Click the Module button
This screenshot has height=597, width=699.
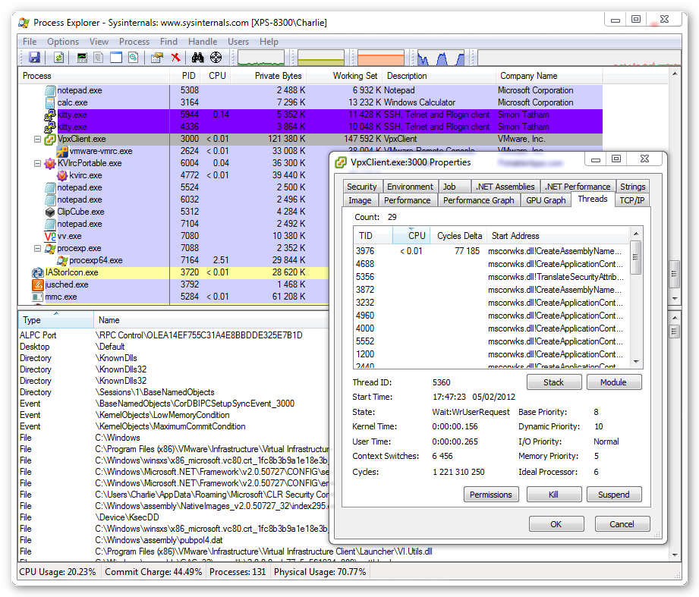pos(613,382)
